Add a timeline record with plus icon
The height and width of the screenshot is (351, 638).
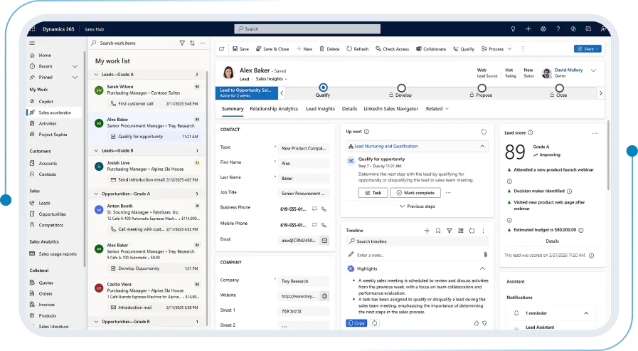click(427, 231)
